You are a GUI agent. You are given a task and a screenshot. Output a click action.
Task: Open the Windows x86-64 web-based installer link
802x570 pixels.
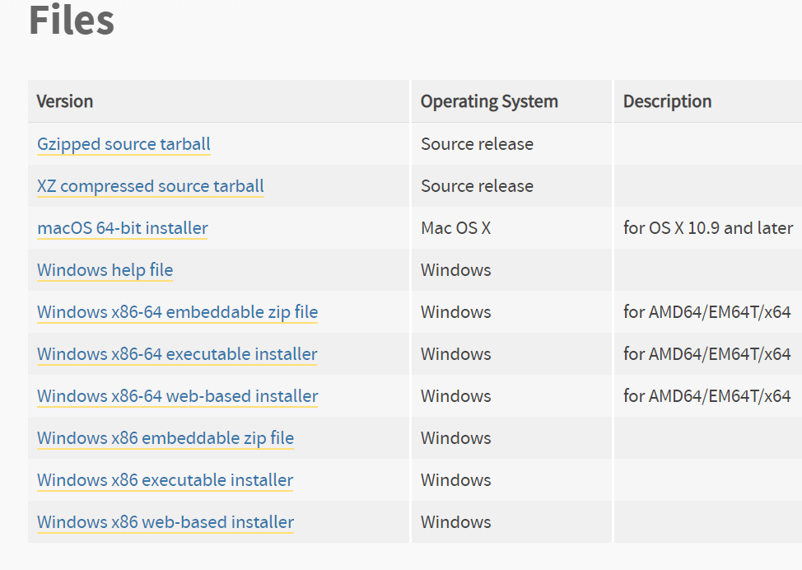point(177,395)
